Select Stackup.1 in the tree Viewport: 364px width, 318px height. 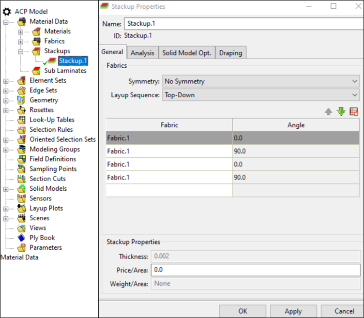(x=73, y=61)
